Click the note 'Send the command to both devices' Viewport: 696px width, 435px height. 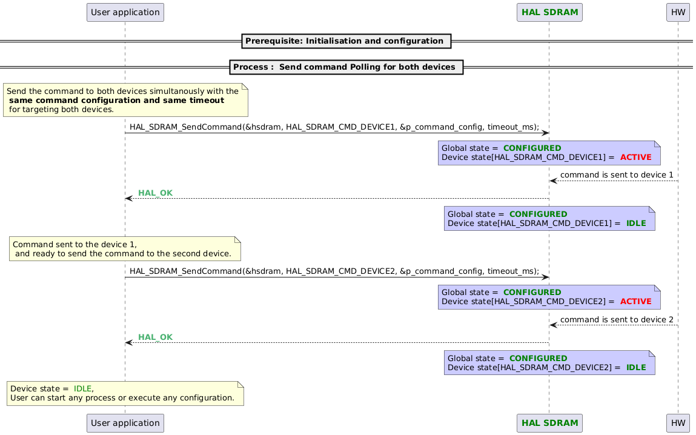pos(125,100)
